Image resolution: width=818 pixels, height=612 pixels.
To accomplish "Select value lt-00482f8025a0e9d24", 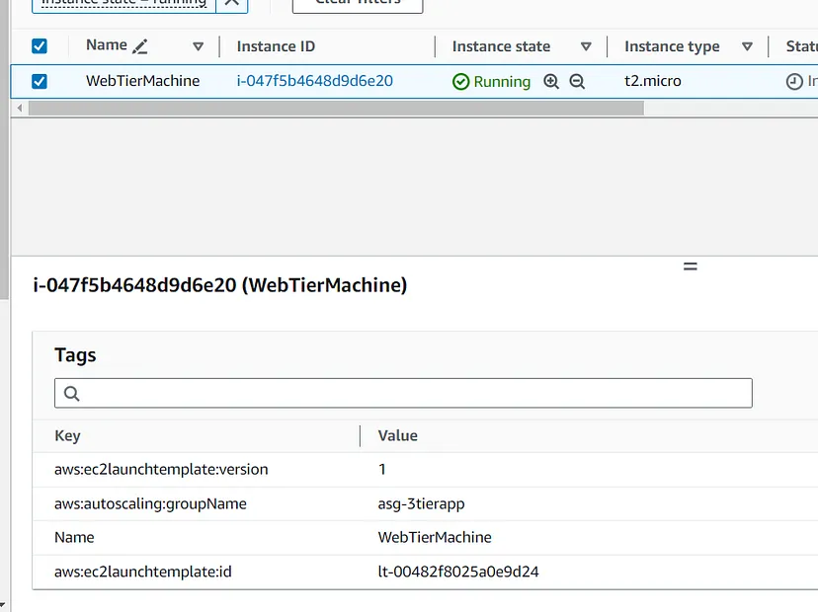I will 458,572.
